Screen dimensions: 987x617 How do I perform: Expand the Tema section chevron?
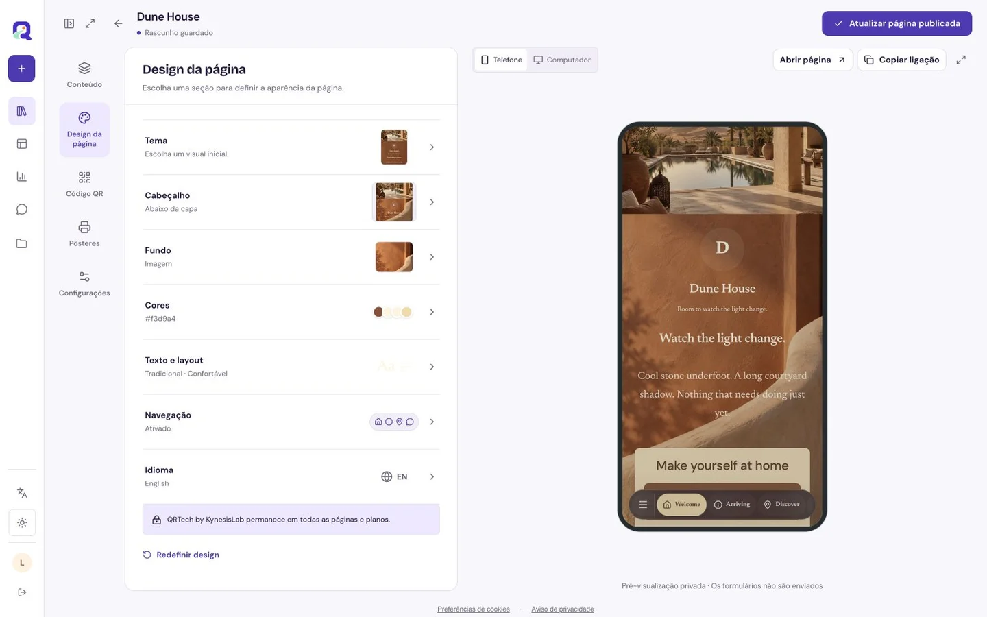[x=432, y=147]
